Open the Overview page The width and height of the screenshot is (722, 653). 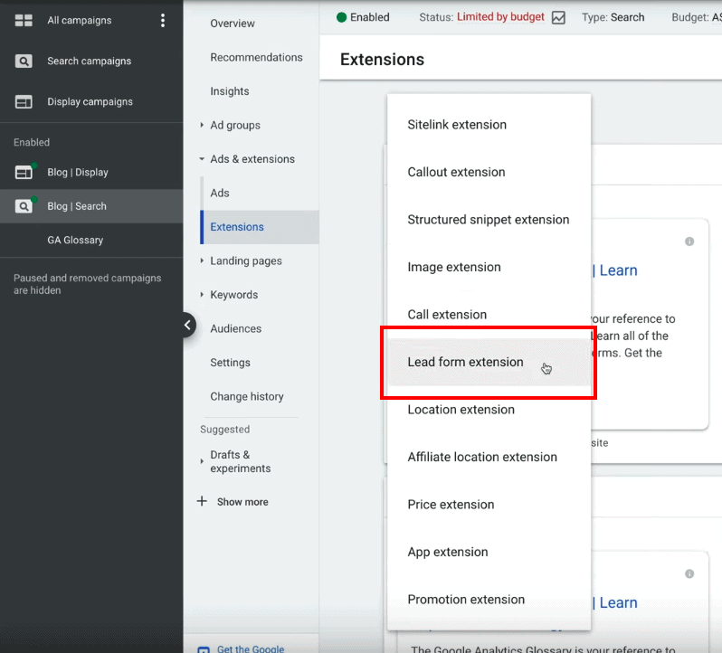(232, 24)
